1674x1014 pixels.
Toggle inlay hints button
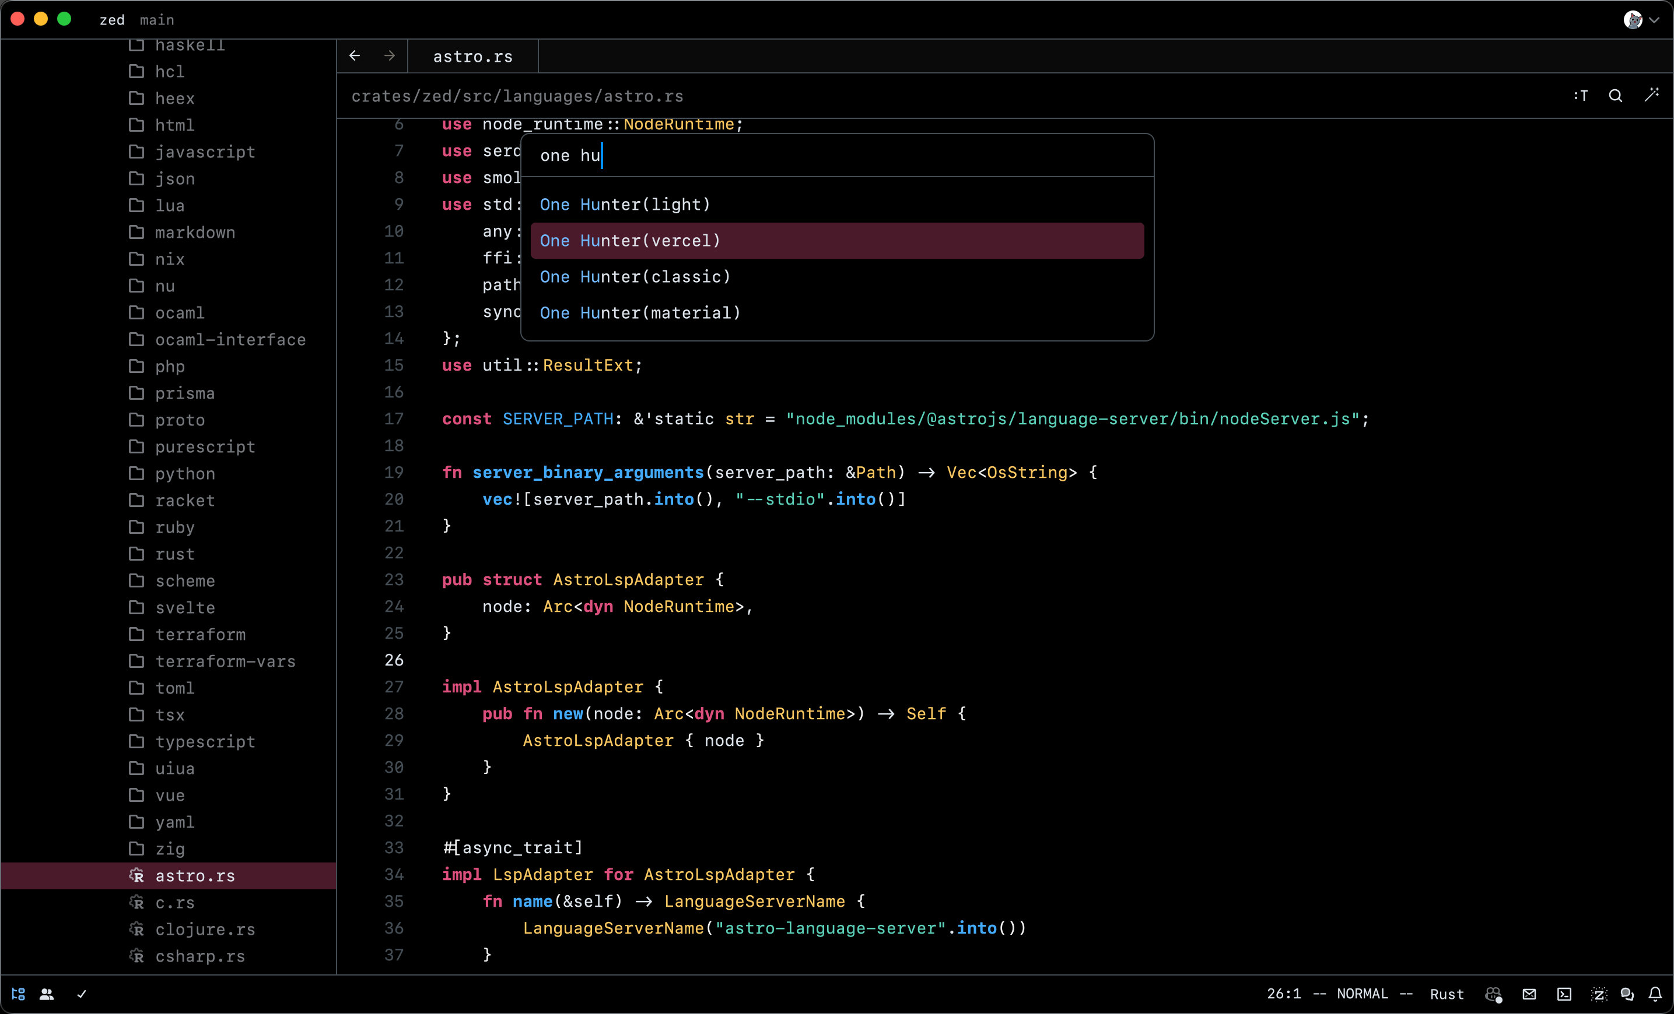click(1581, 96)
